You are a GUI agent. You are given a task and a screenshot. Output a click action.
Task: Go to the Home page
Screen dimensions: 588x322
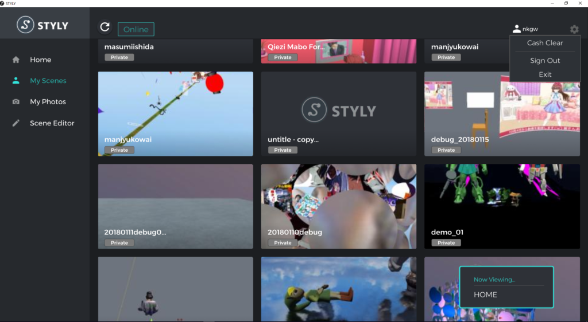pos(41,60)
